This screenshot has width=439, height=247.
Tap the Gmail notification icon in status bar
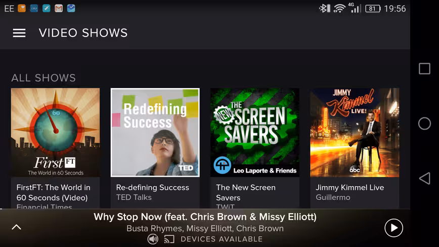tap(59, 9)
